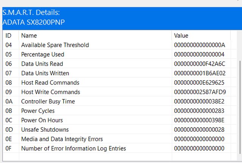Click the ADATA SX8200PNP header title
242x163 pixels.
[x=33, y=23]
